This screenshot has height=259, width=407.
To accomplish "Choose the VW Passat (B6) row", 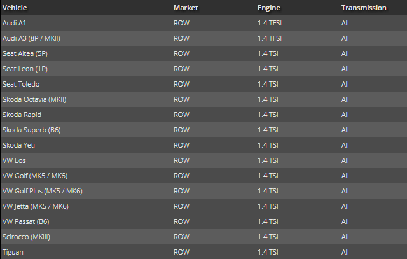I will point(25,221).
